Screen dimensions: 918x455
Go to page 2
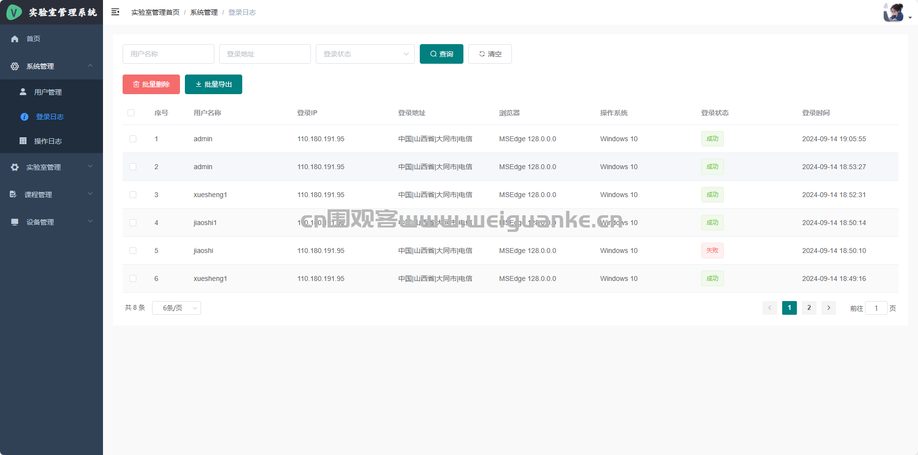809,308
